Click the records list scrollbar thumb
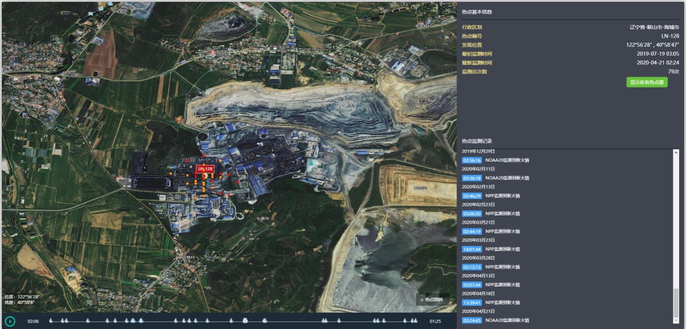Viewport: 686px width, 329px height. pos(676,303)
